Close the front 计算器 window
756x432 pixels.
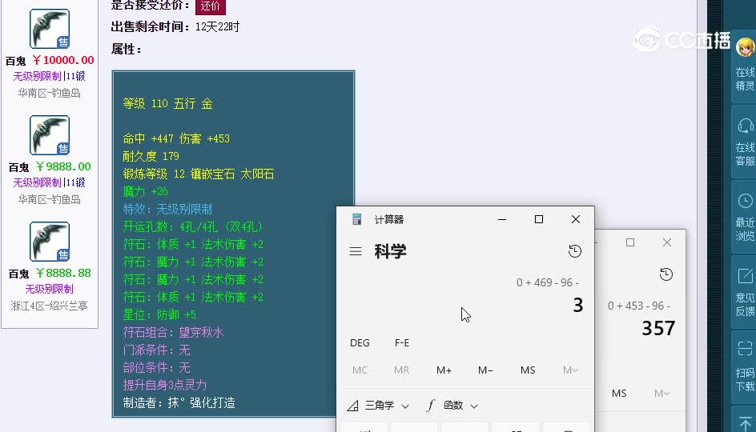pyautogui.click(x=576, y=220)
